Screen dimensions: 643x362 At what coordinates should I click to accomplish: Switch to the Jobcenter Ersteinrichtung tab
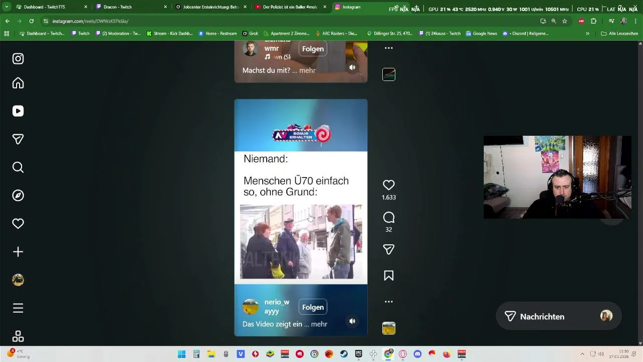pos(210,7)
